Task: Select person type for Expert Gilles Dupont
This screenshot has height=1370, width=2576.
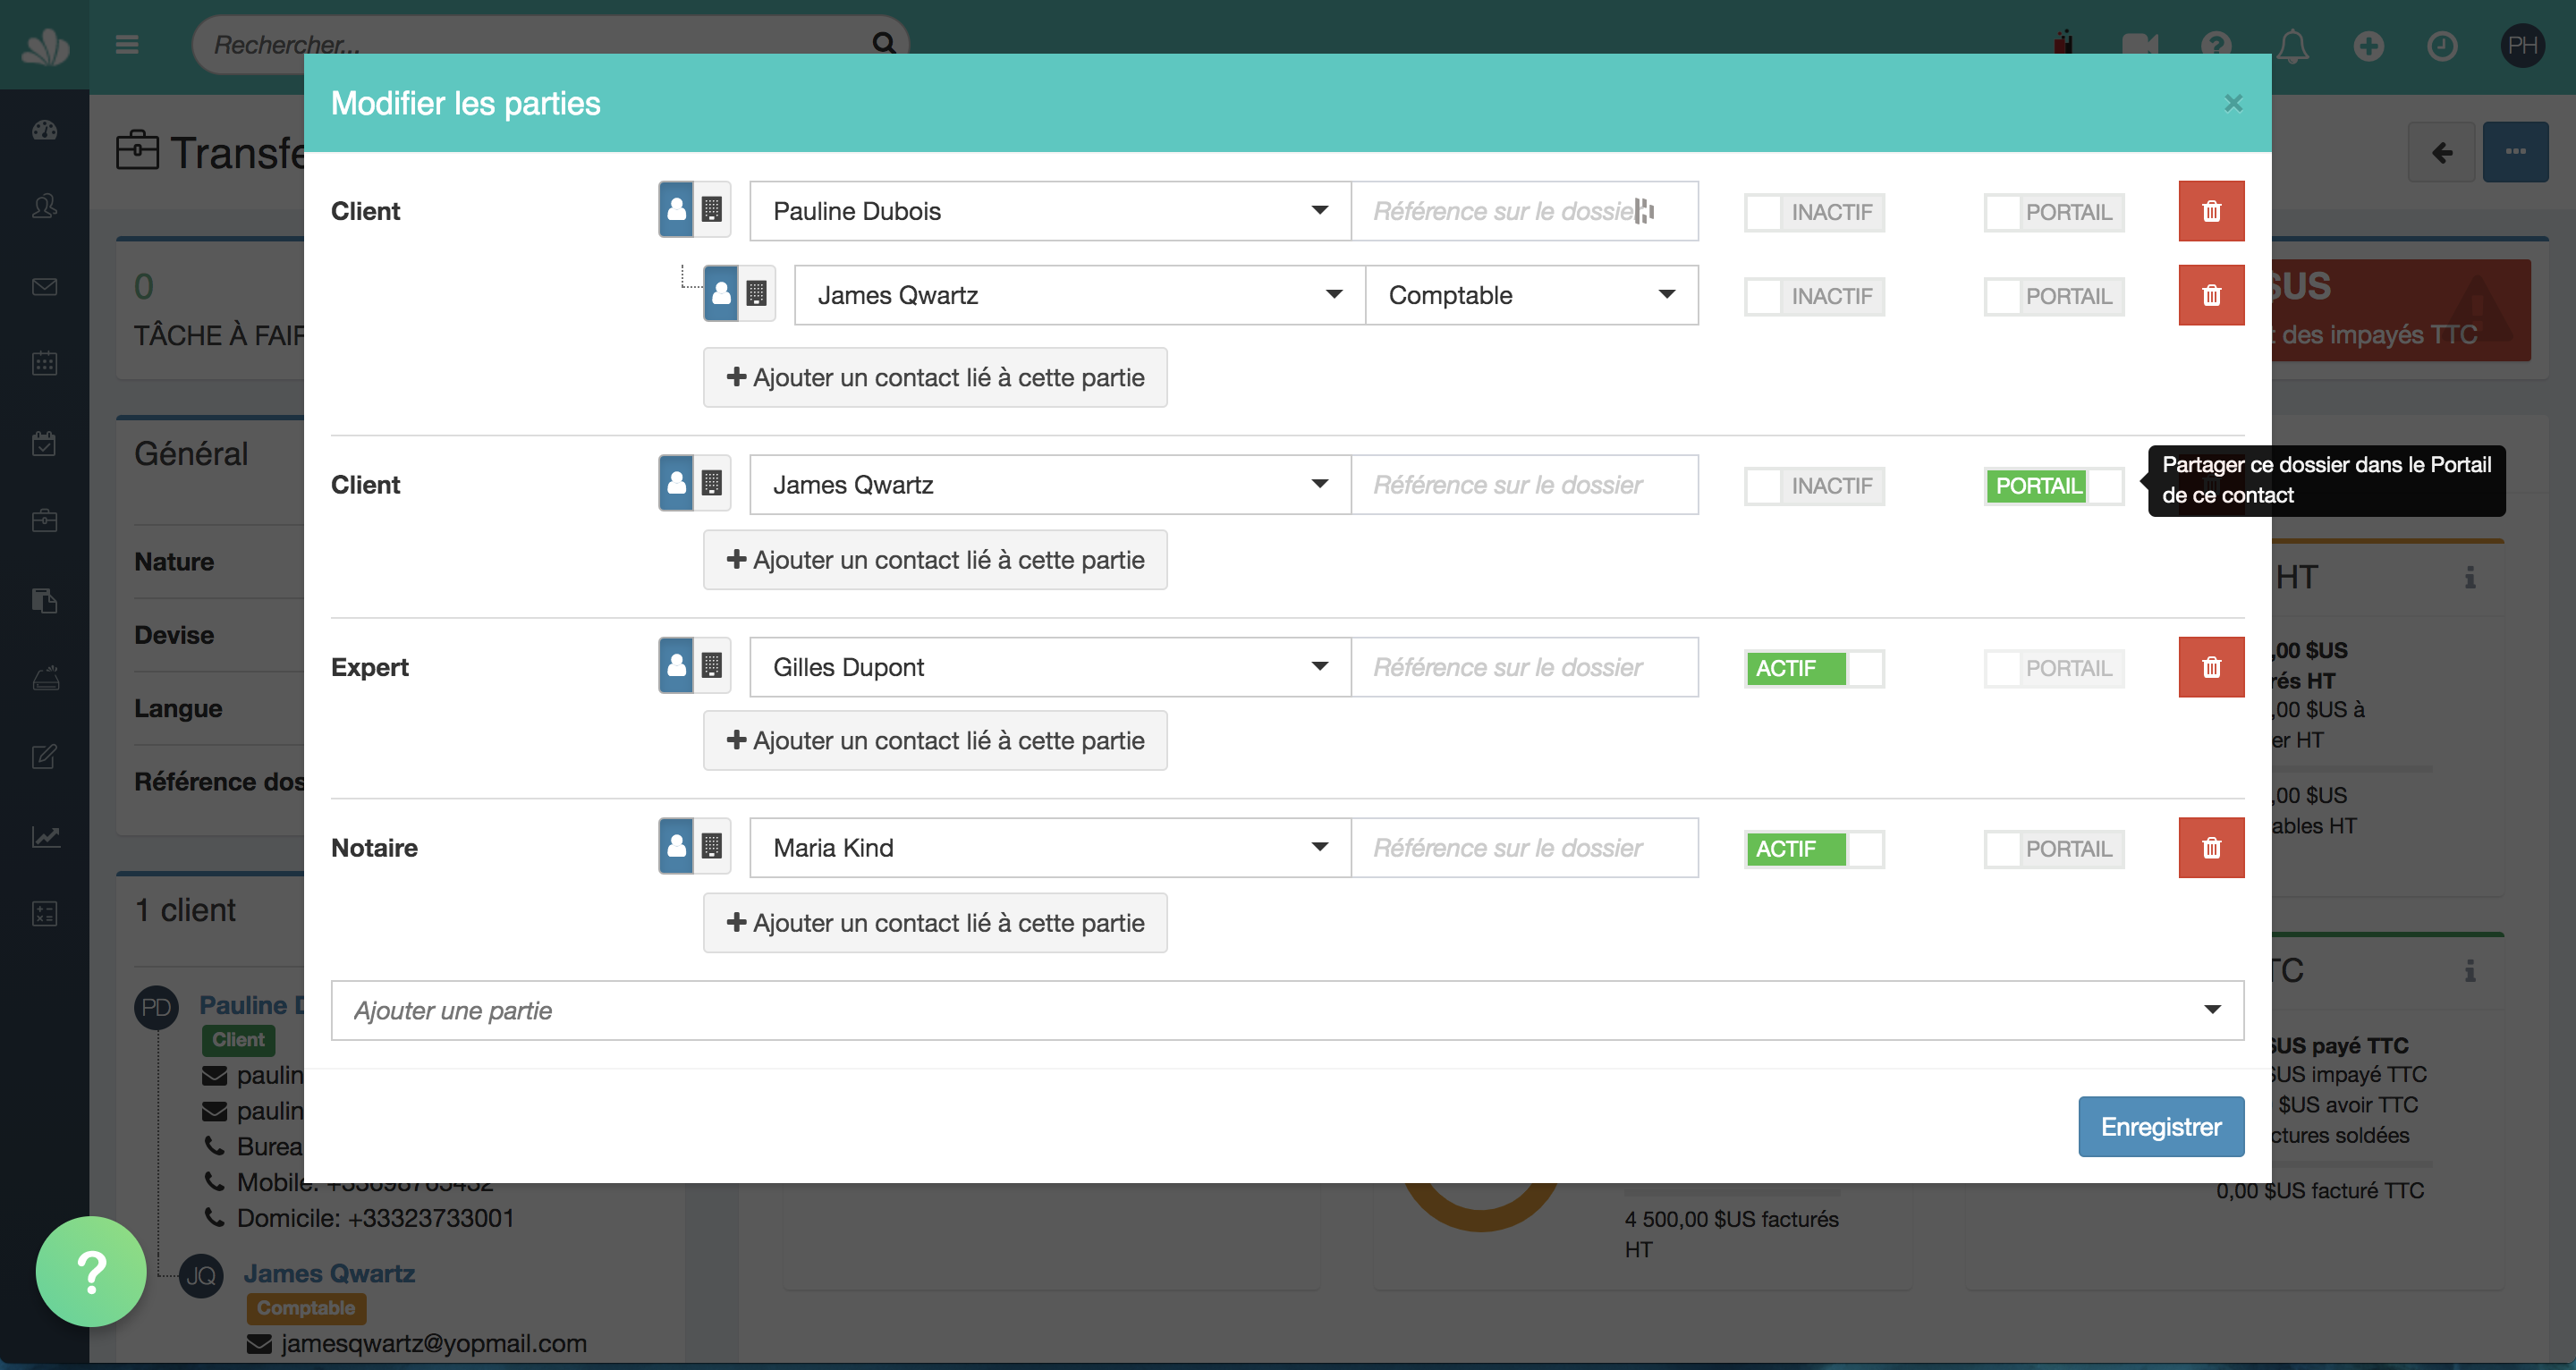Action: pos(676,666)
